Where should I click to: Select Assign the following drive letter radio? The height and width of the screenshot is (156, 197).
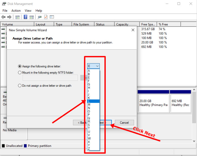pyautogui.click(x=20, y=66)
